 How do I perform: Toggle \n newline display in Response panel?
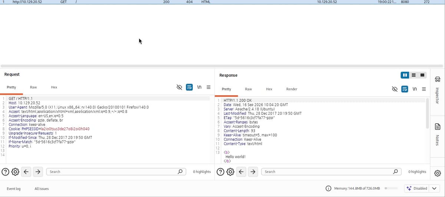point(415,89)
